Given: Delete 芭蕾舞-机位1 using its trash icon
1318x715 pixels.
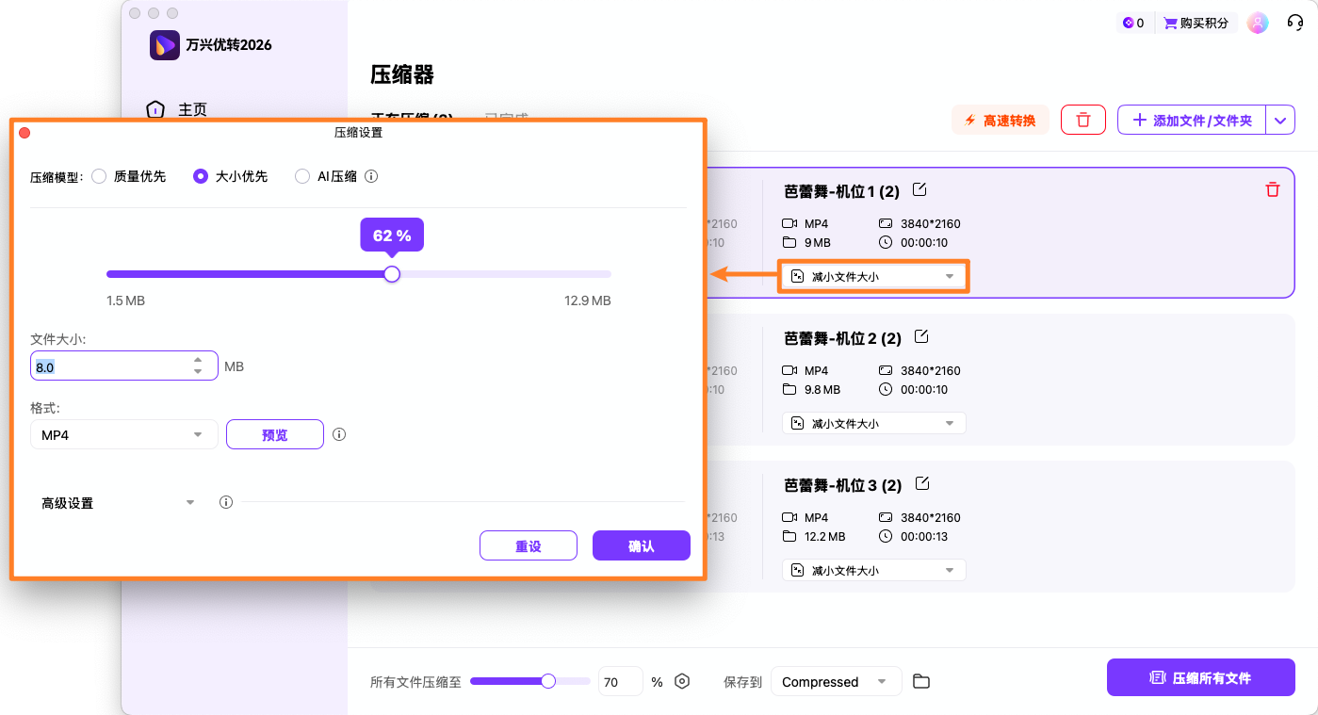Looking at the screenshot, I should pyautogui.click(x=1272, y=189).
